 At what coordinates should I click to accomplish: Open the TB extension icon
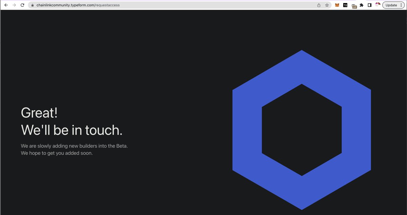coord(345,5)
